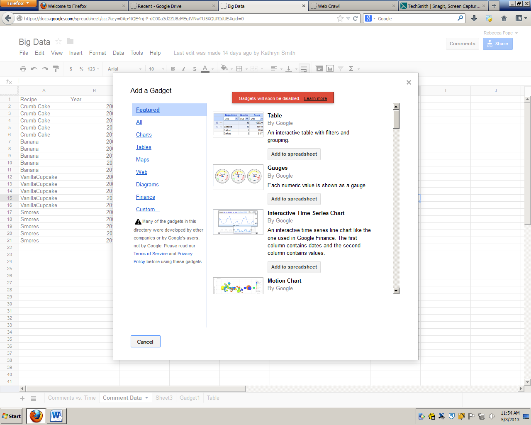Open the Comment Data sheet tab dropdown
This screenshot has width=531, height=425.
[146, 398]
